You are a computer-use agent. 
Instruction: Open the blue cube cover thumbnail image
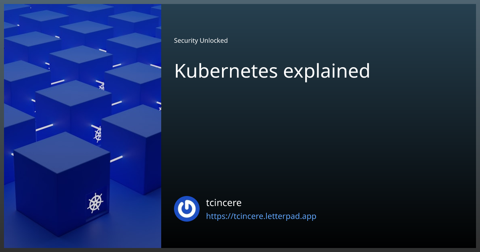point(82,126)
